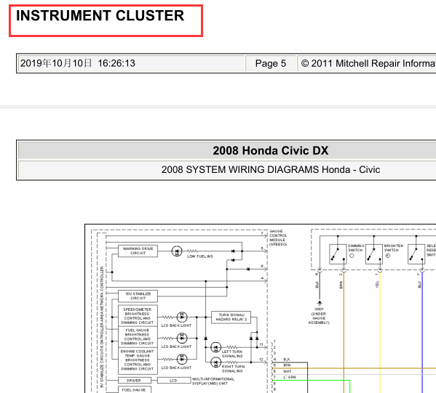
Task: Click the ENGINE COOLANT TEMP. GAUGE box
Action: 138,360
